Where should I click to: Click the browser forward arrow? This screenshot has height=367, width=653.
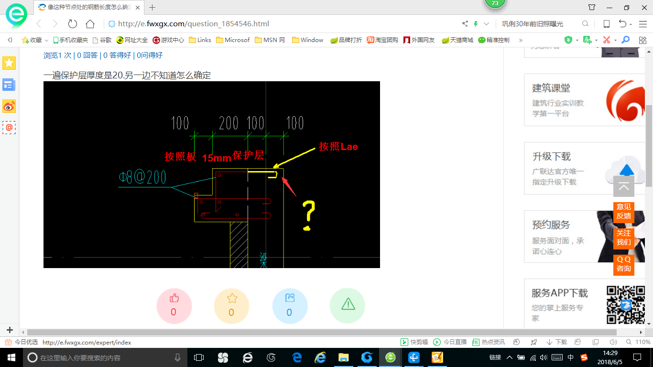click(x=55, y=24)
